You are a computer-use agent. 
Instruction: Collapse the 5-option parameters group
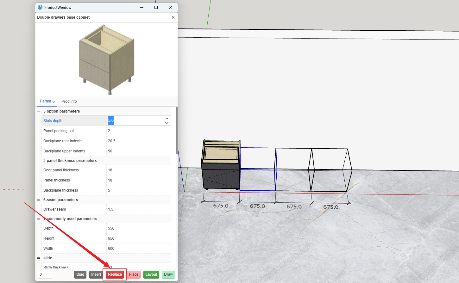[39, 111]
